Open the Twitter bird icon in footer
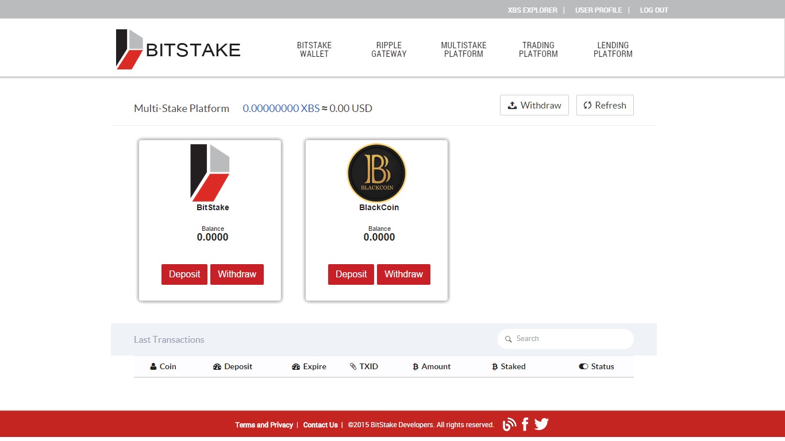This screenshot has width=785, height=441. (x=541, y=424)
